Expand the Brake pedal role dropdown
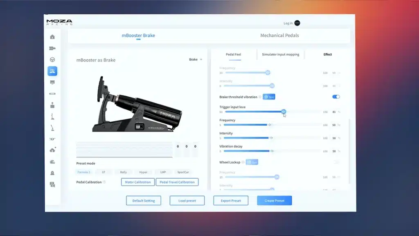 point(196,60)
